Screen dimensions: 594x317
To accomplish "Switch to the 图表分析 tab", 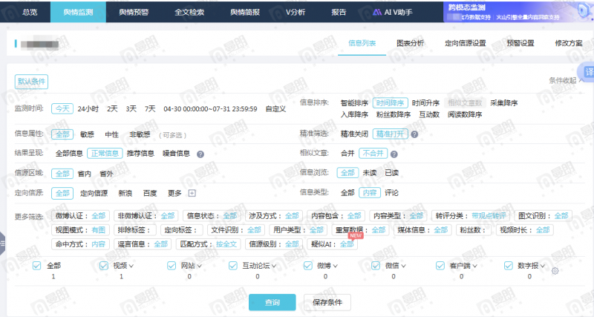I will coord(410,43).
